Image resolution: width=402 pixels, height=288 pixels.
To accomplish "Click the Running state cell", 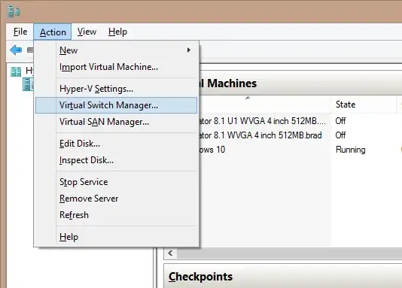I will 351,150.
